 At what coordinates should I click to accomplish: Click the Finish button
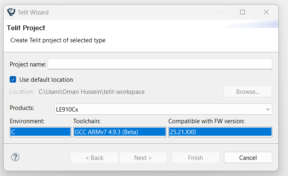tap(196, 157)
